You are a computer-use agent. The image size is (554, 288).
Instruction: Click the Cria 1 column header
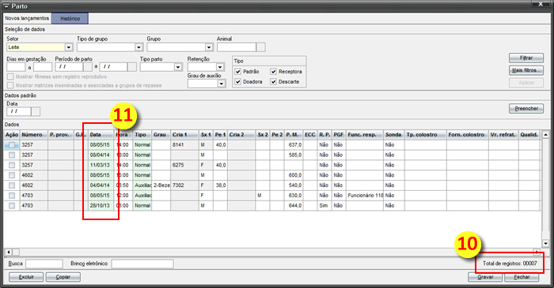pos(184,134)
